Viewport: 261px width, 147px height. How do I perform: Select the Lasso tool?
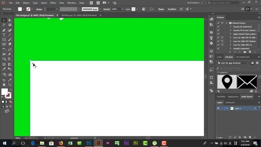point(10,25)
